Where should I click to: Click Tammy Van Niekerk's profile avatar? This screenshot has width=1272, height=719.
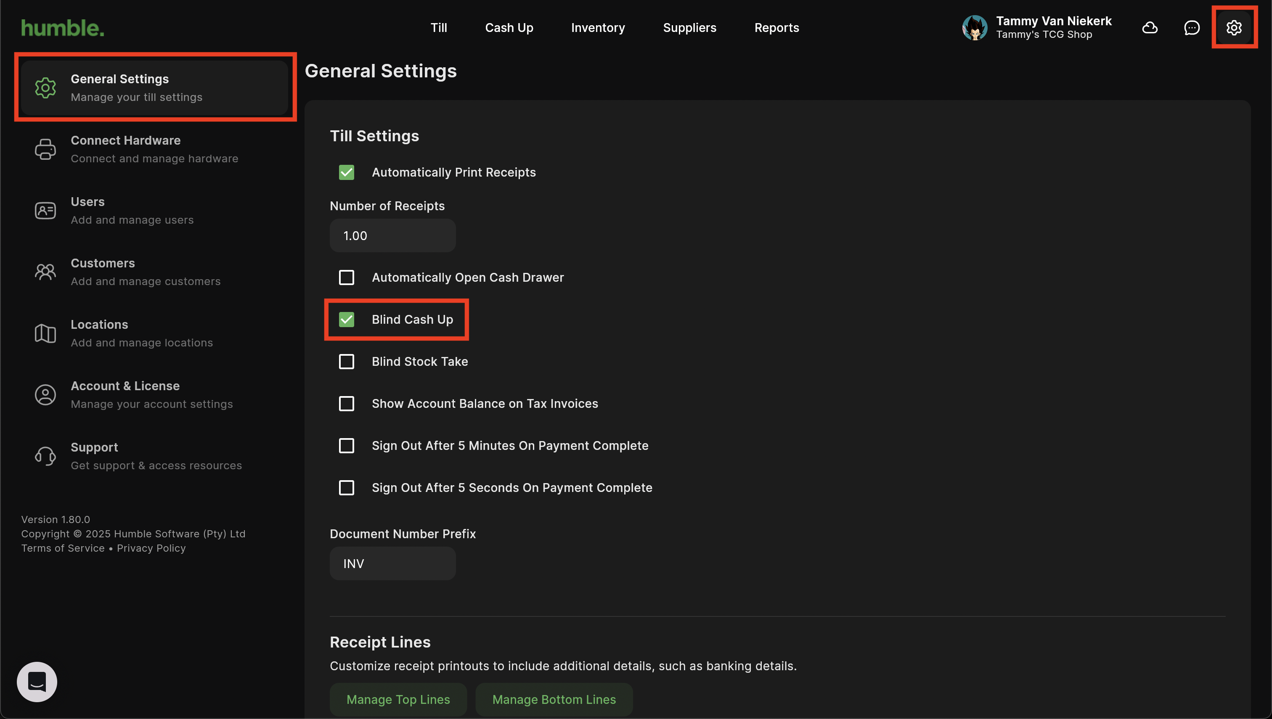pyautogui.click(x=975, y=28)
